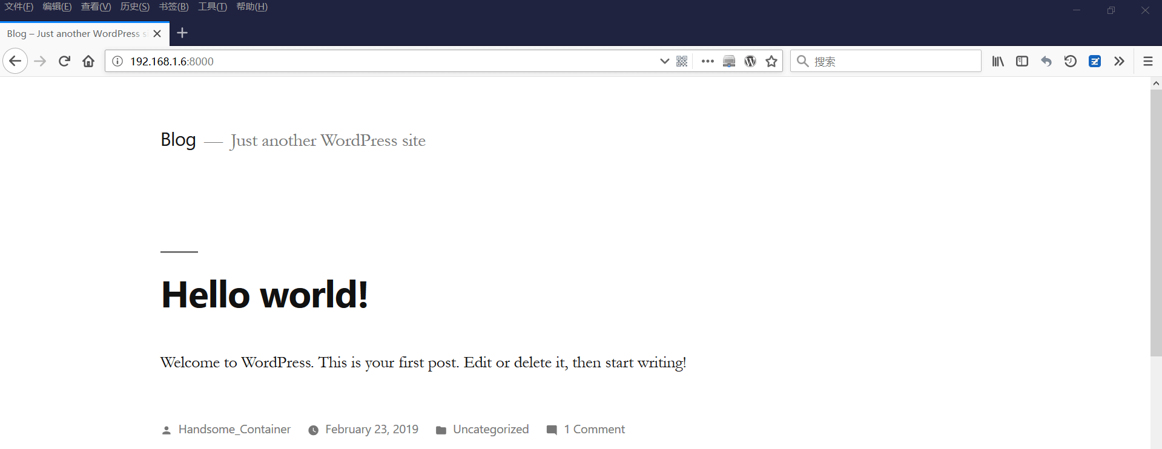Bookmark this page with the star icon
This screenshot has height=449, width=1162.
pyautogui.click(x=771, y=61)
